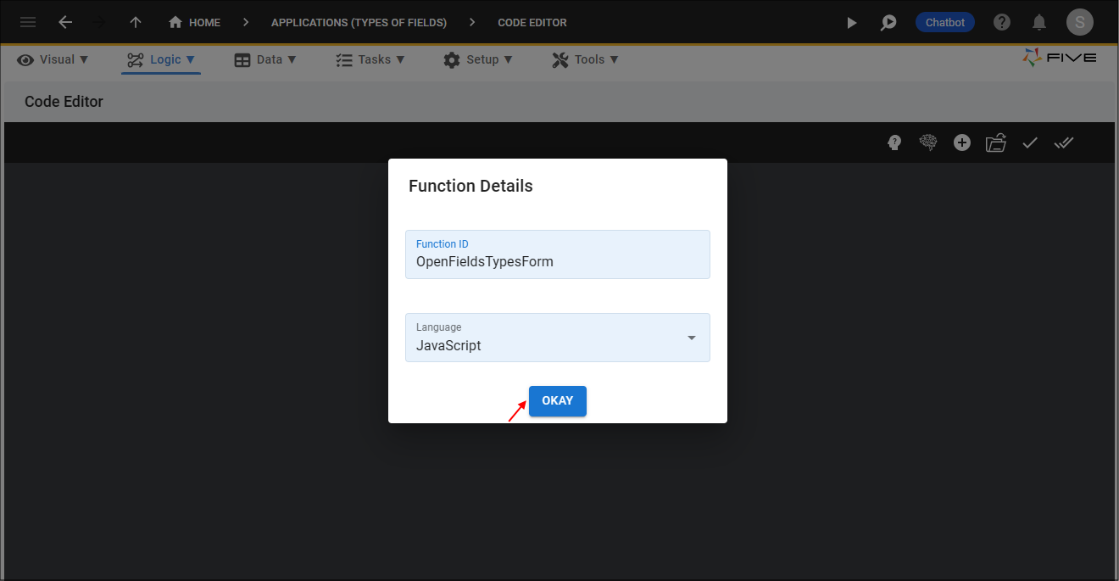Open the open-folder icon in code editor toolbar
1119x581 pixels.
pyautogui.click(x=995, y=142)
